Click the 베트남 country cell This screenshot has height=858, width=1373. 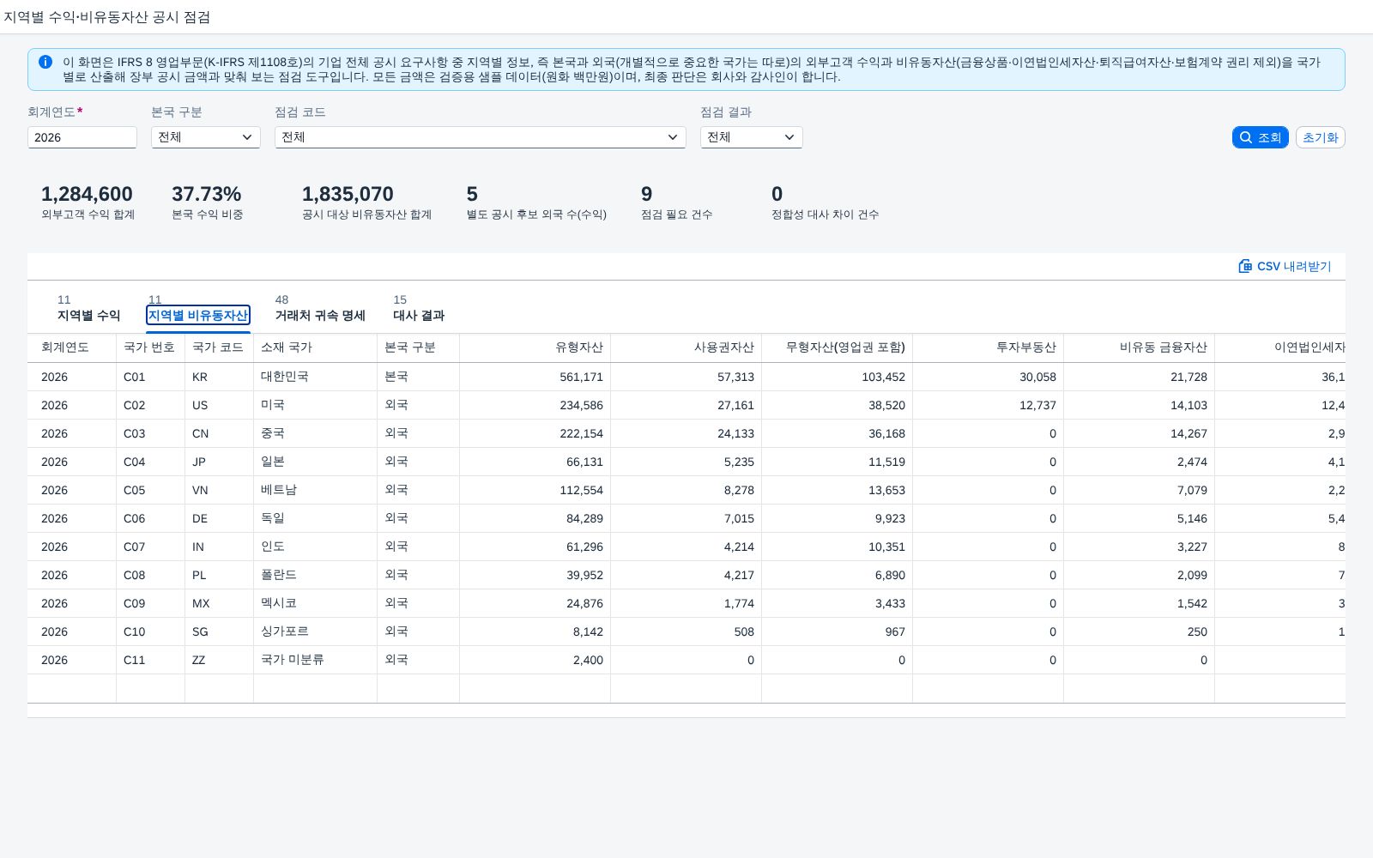[x=316, y=490]
